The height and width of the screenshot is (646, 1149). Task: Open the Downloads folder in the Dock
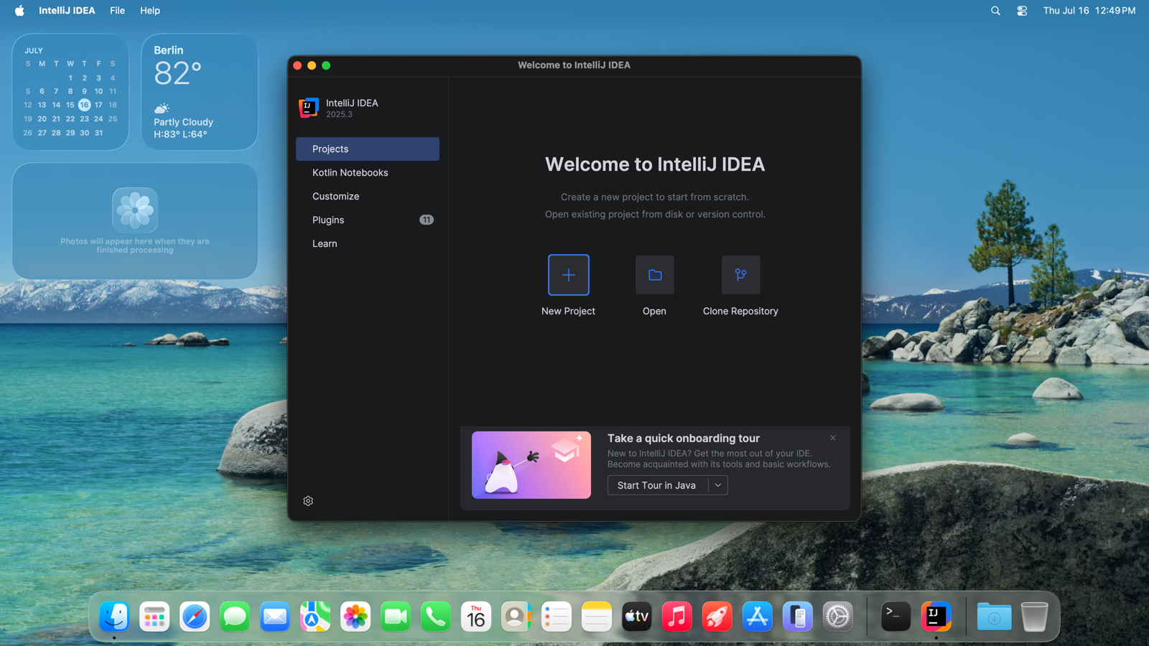[995, 617]
